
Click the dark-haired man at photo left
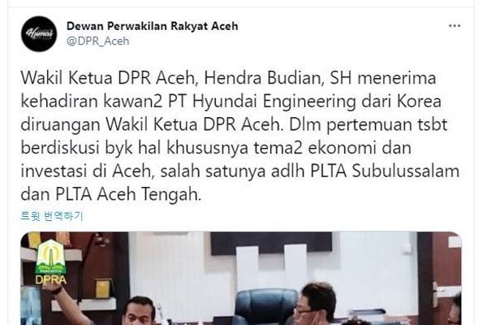(x=139, y=310)
